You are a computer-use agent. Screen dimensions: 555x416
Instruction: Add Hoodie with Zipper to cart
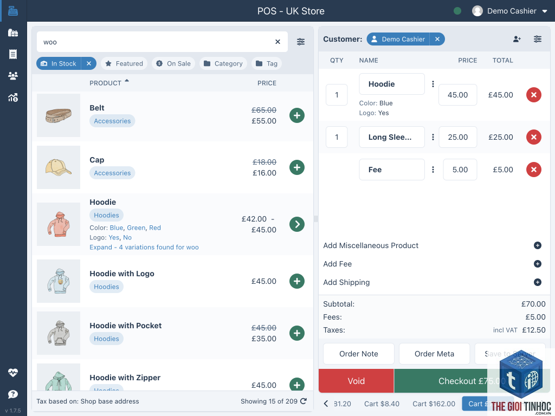[297, 384]
